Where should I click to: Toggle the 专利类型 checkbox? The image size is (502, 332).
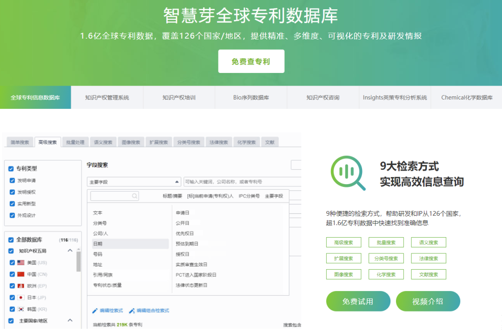click(11, 168)
